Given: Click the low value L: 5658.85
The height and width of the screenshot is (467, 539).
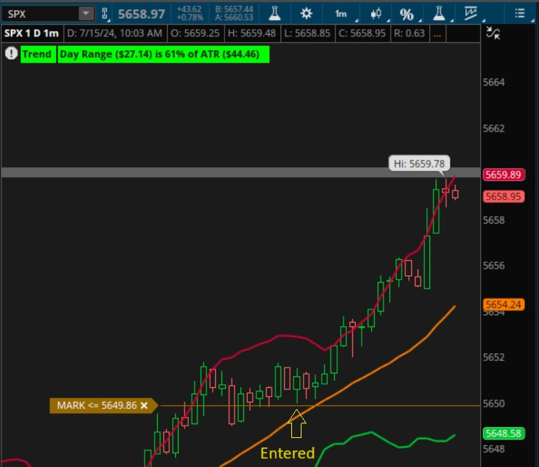Looking at the screenshot, I should coord(307,33).
